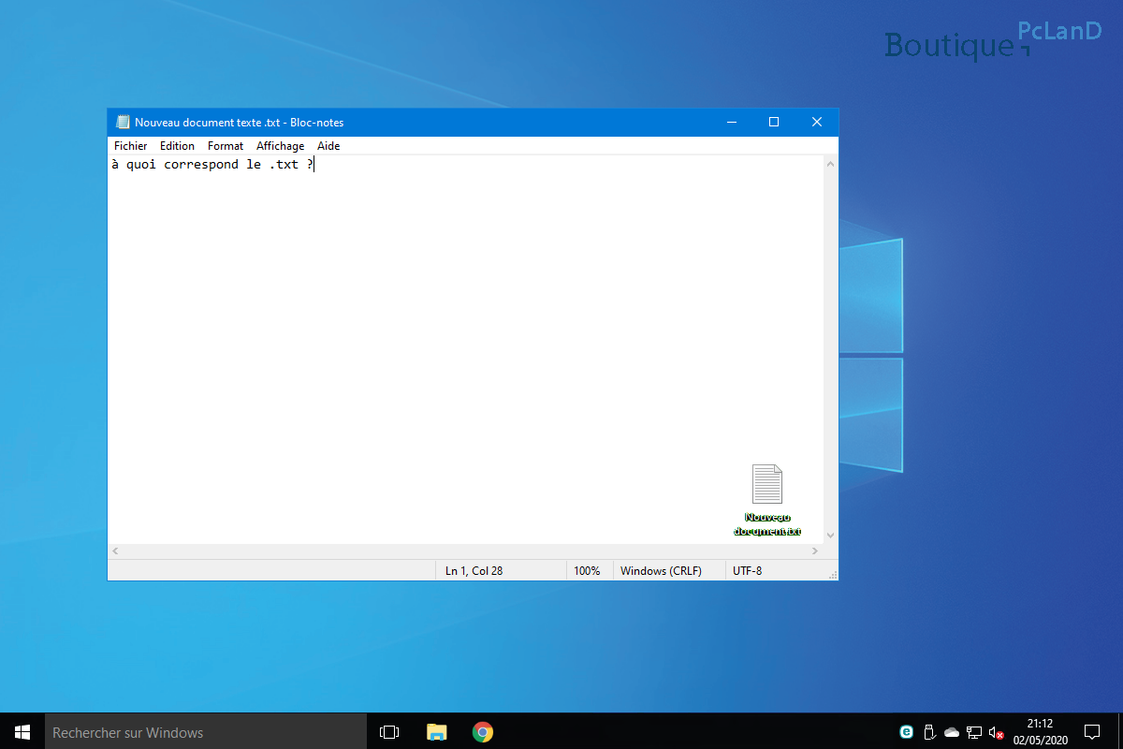1123x749 pixels.
Task: Open the OneDrive cloud tray icon
Action: point(952,731)
